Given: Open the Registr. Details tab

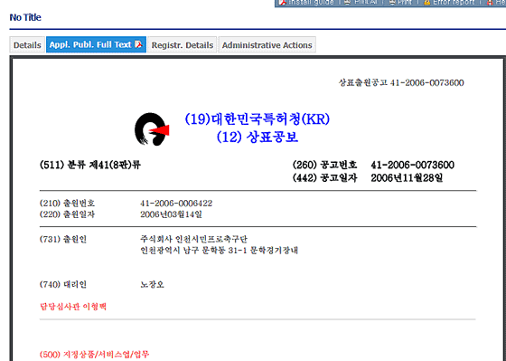Looking at the screenshot, I should [183, 45].
